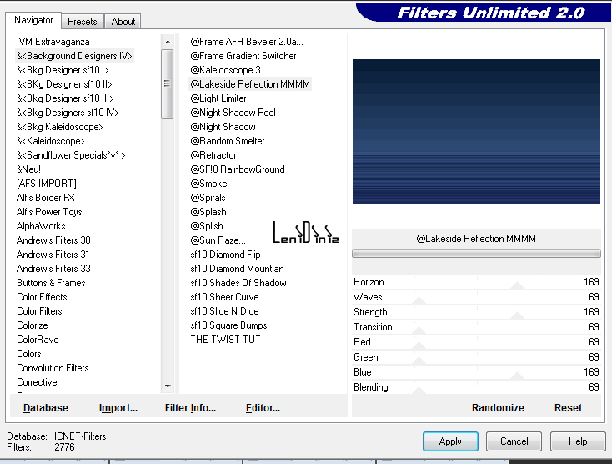
Task: Open the Help button
Action: click(x=578, y=441)
